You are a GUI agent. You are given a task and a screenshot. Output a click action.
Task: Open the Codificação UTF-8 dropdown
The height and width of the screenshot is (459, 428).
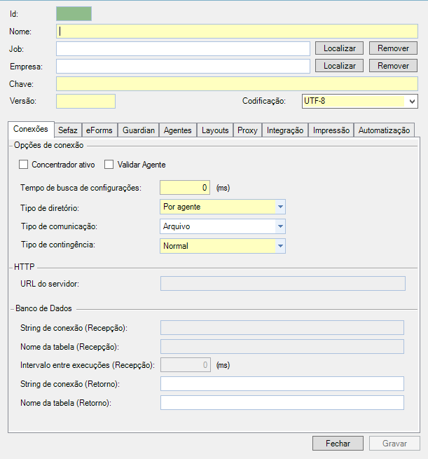(x=359, y=102)
